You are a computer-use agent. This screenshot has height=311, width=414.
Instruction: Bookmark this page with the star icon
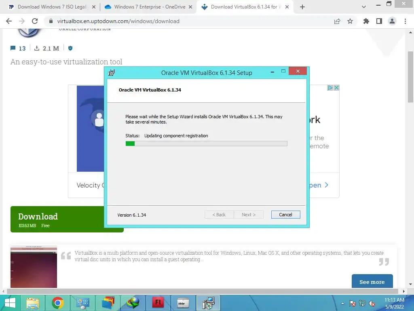click(x=350, y=21)
